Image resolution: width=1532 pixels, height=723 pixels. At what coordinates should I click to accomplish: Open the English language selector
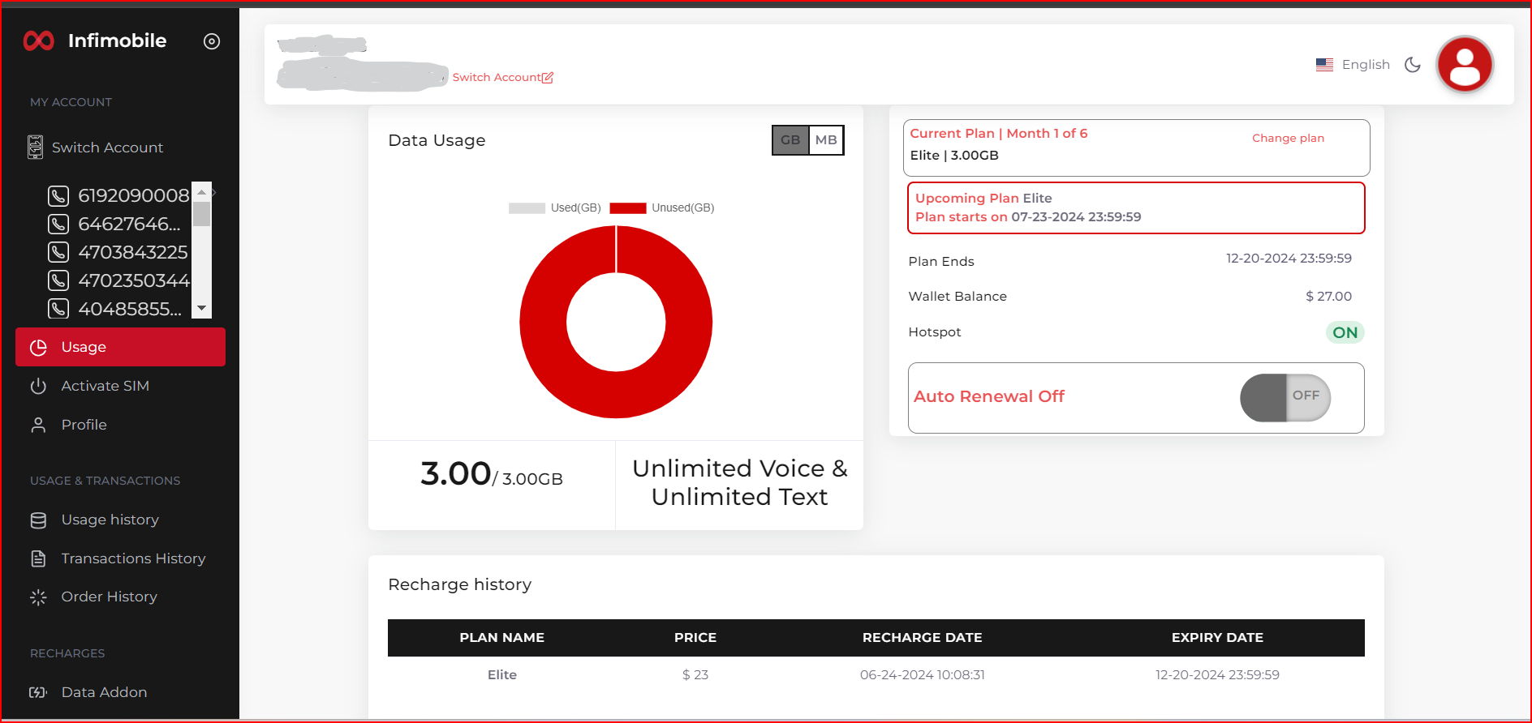click(1366, 65)
